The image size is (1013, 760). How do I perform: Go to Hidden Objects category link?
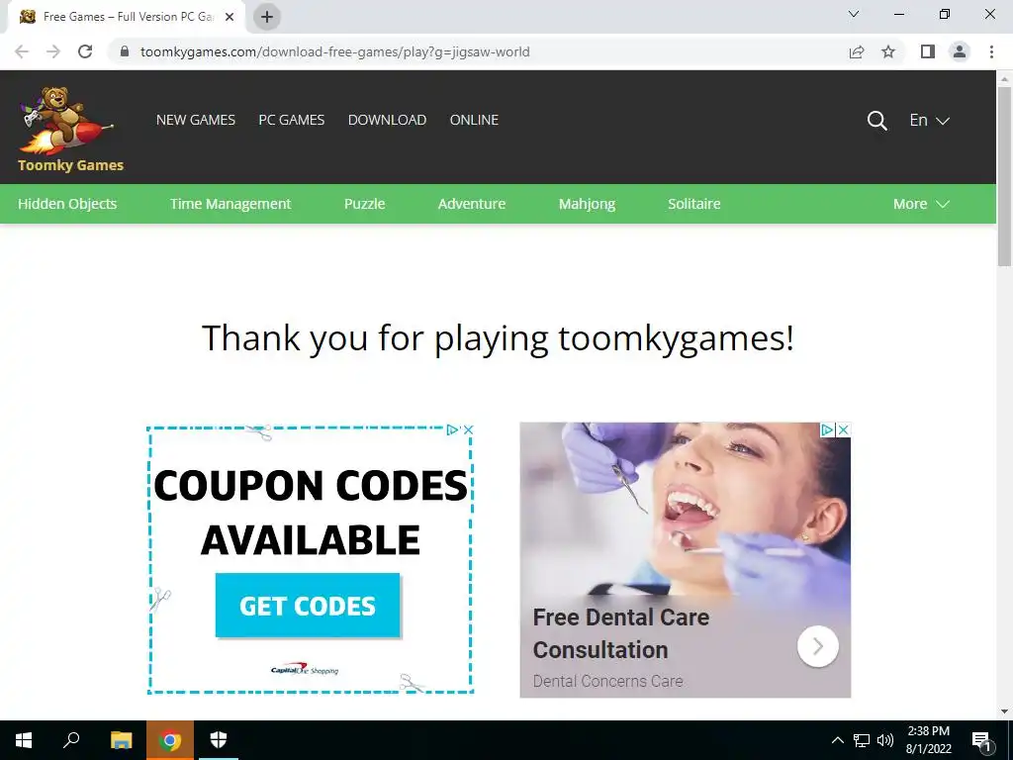click(67, 204)
